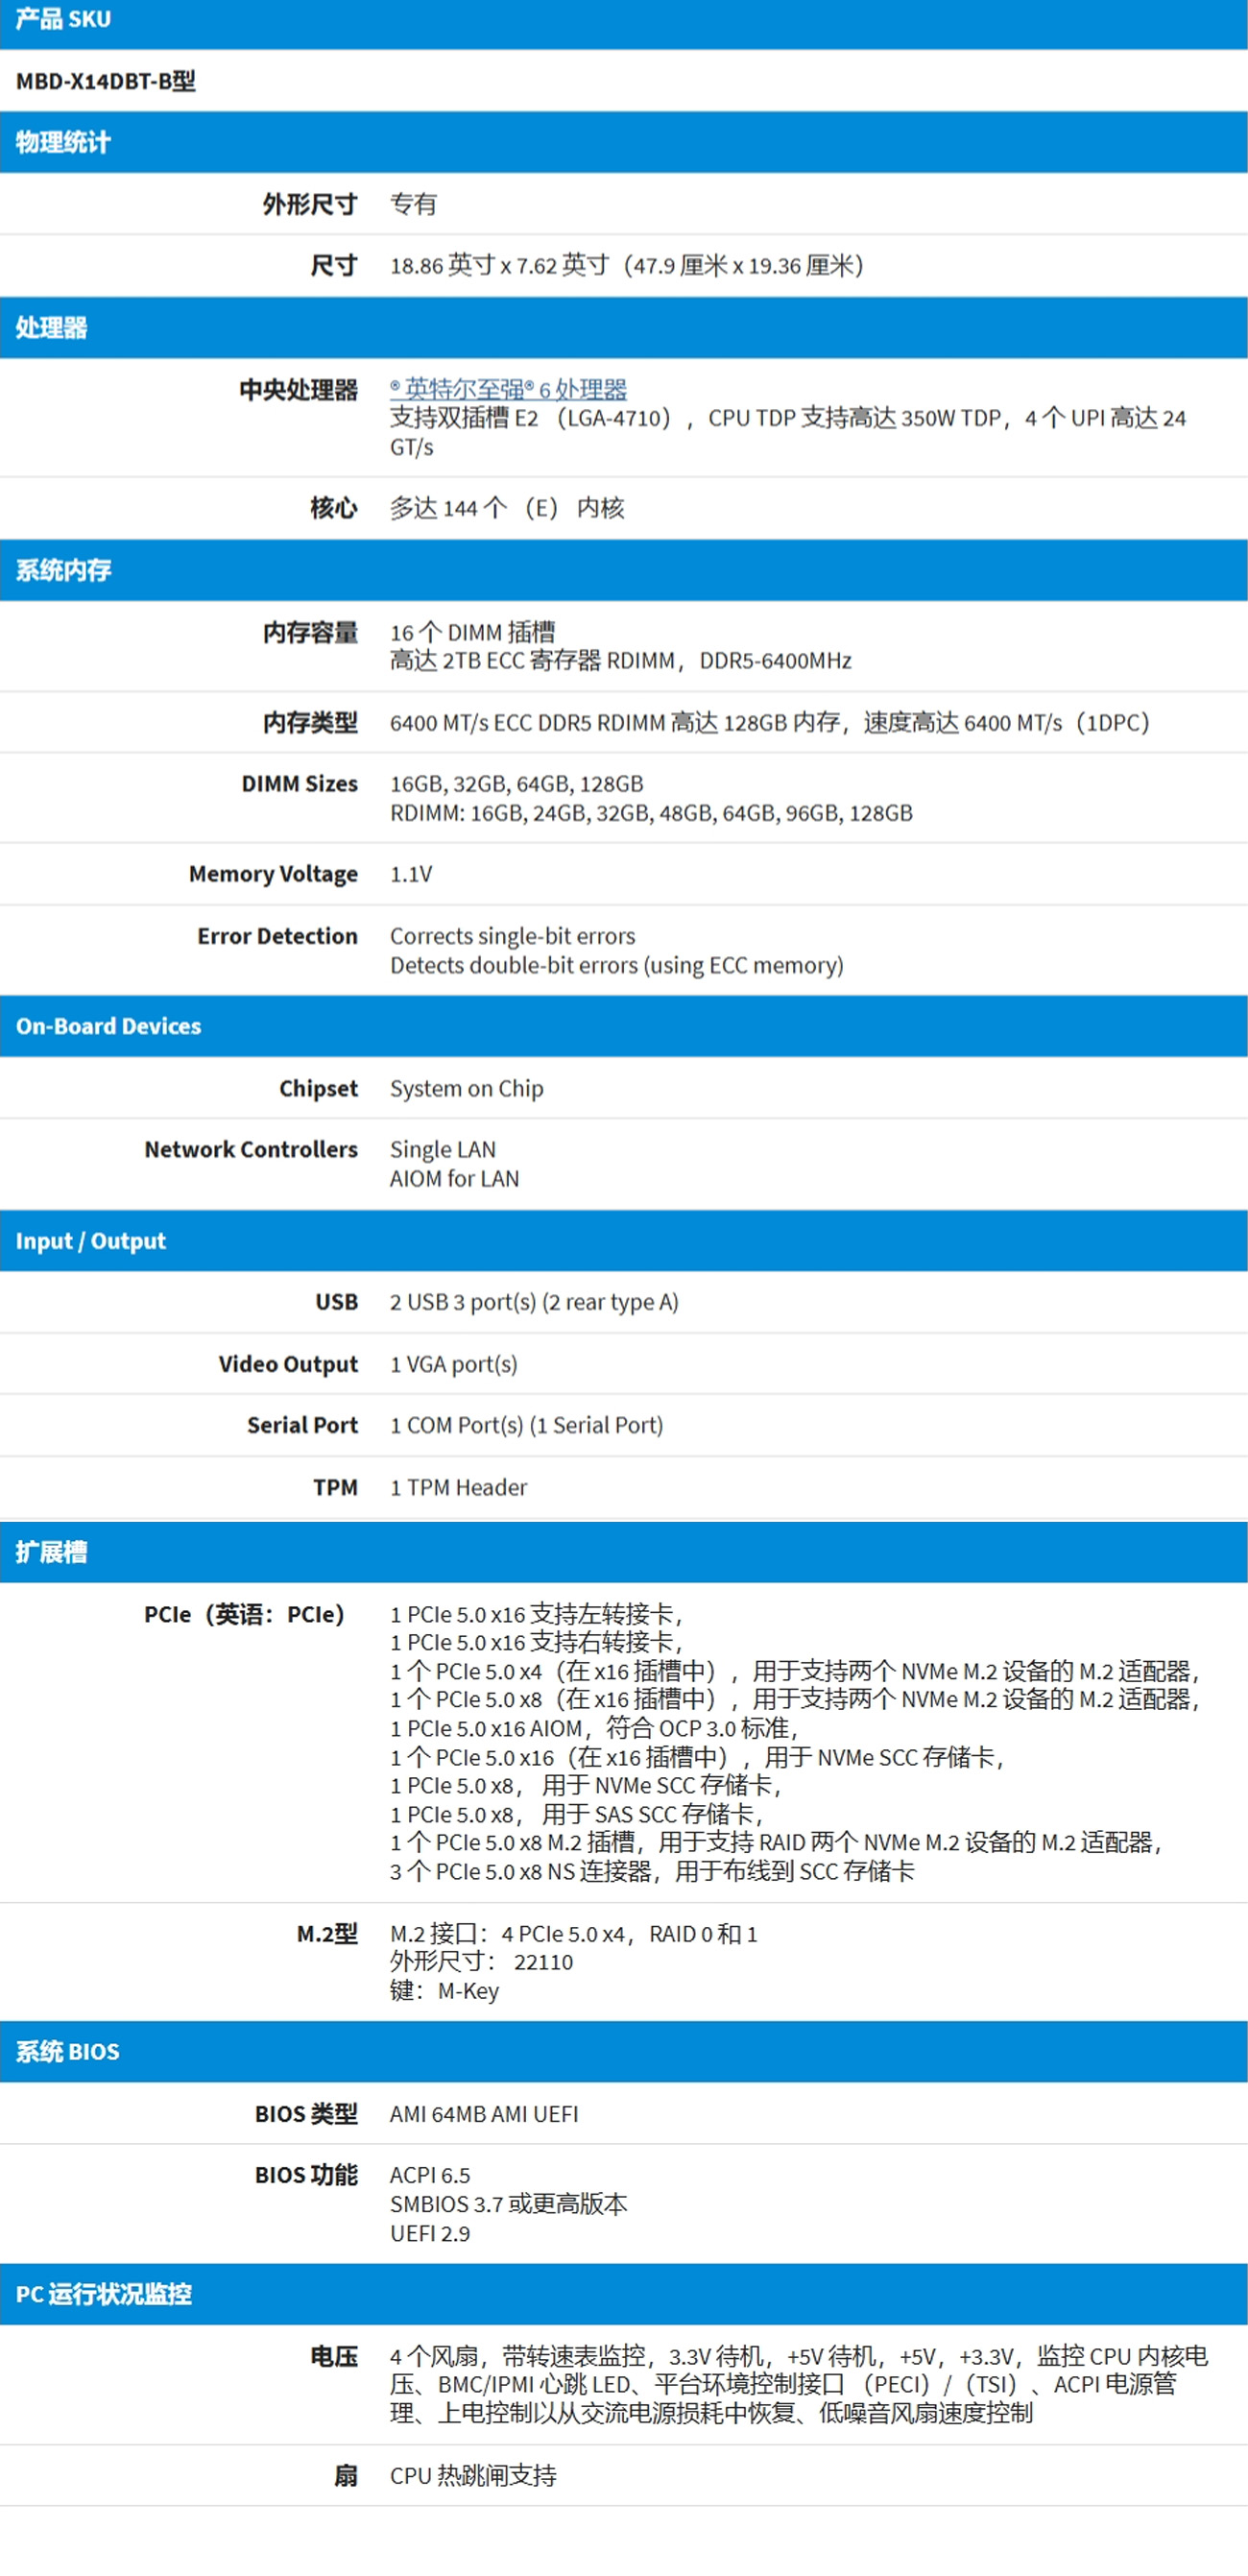Screen dimensions: 1248x2576
Task: Click the Input / Output section header
Action: point(90,1241)
